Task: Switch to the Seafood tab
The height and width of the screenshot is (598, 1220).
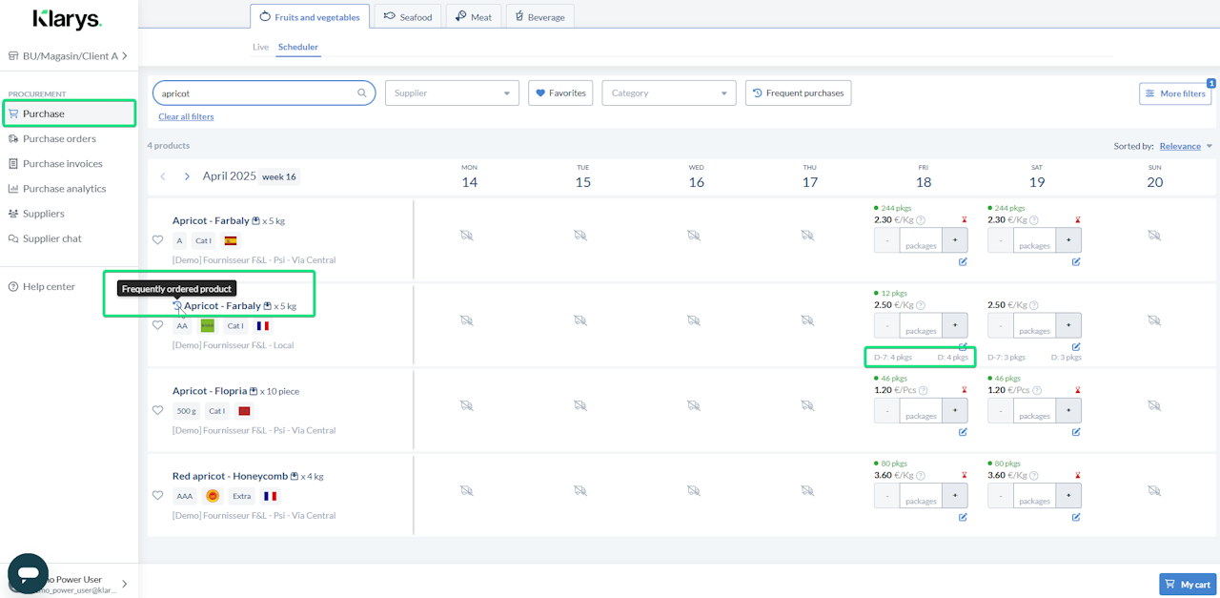Action: [x=408, y=17]
